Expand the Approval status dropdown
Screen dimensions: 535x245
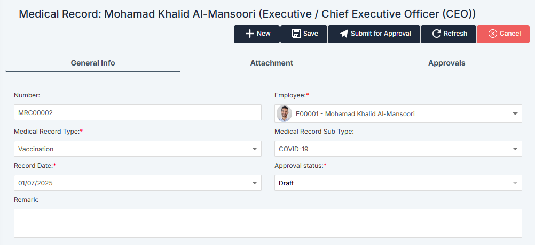click(515, 183)
